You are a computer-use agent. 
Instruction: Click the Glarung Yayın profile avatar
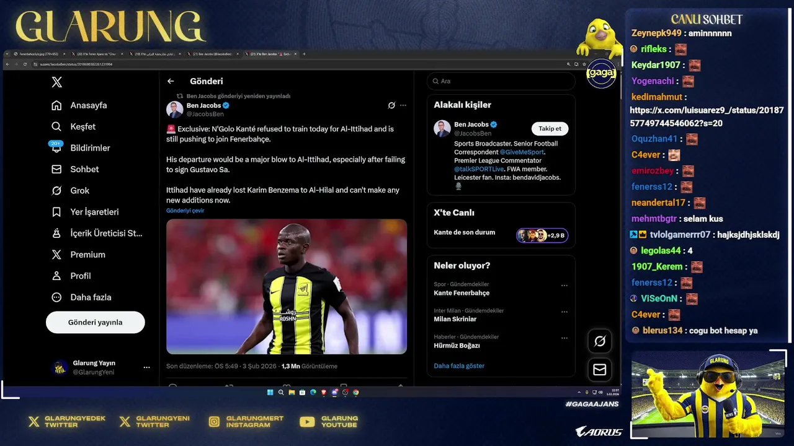[x=60, y=367]
